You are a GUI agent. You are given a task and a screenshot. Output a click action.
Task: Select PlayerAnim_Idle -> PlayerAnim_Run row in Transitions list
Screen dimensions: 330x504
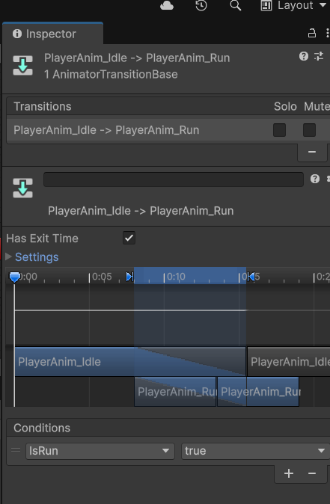pyautogui.click(x=168, y=130)
